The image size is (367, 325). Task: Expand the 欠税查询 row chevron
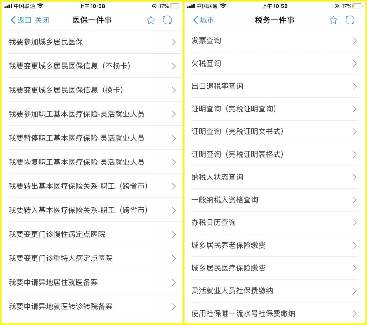(355, 64)
